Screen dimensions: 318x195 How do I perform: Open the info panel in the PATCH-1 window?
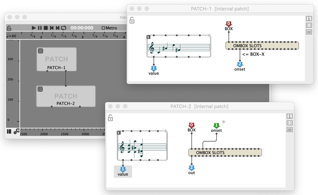309,19
